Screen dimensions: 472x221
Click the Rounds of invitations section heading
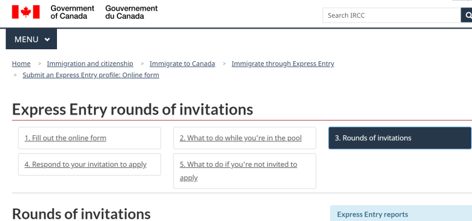coord(81,214)
